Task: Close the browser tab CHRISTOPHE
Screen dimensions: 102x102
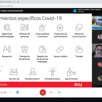Action: 14,2
